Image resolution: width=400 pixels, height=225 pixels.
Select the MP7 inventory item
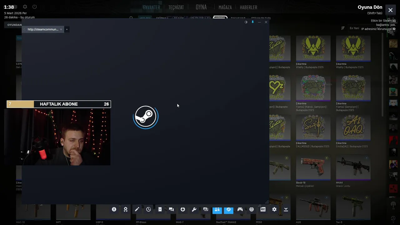pyautogui.click(x=73, y=215)
